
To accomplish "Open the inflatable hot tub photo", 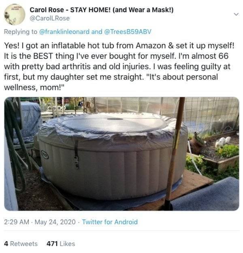I will pyautogui.click(x=122, y=154).
